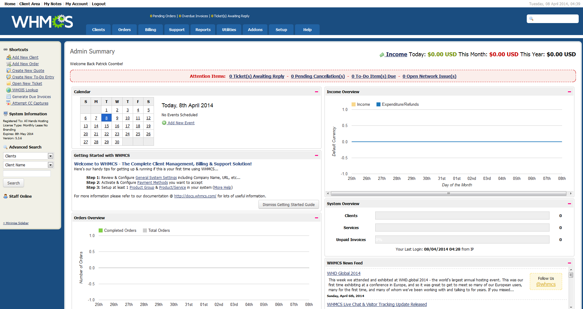Image resolution: width=583 pixels, height=309 pixels.
Task: Click the Advanced Search text input field
Action: (27, 173)
